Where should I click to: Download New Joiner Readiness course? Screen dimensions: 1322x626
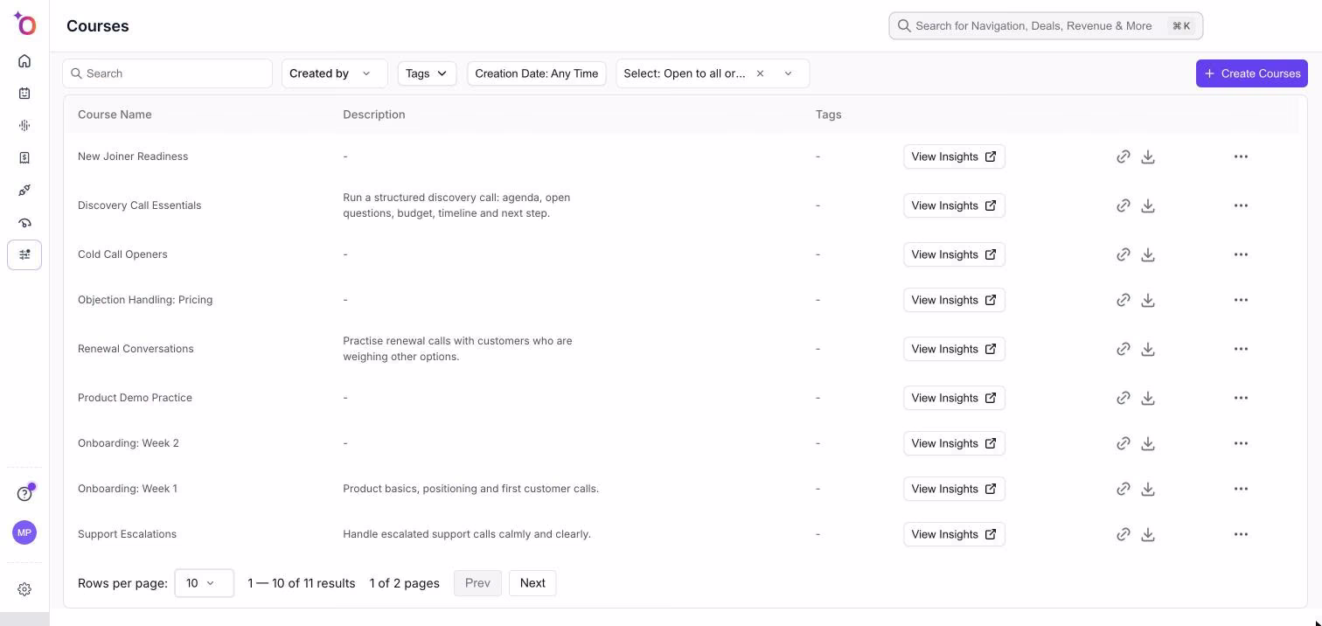pyautogui.click(x=1148, y=156)
